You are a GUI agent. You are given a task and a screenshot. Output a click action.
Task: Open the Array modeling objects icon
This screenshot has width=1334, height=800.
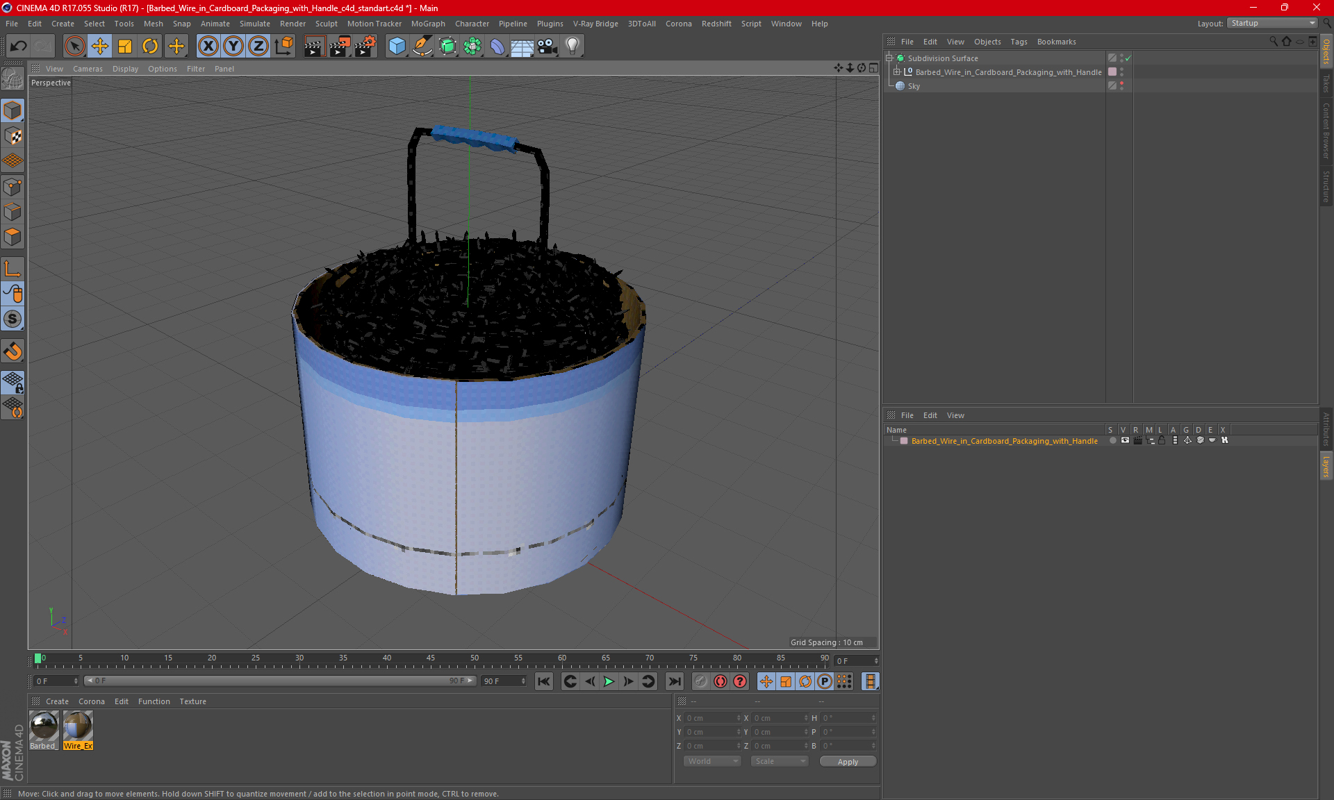pos(472,47)
